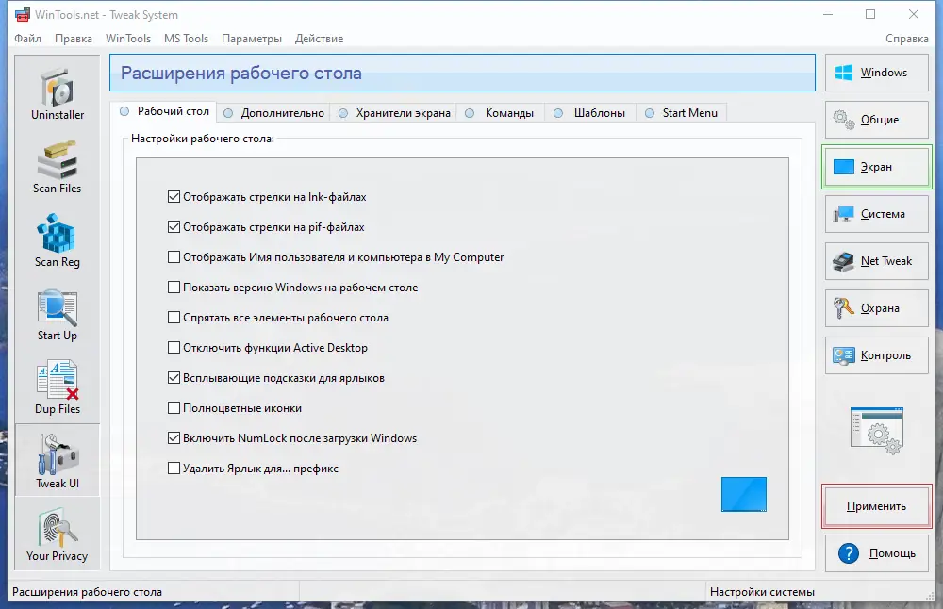Open the Справка menu
Viewport: 943px width, 609px height.
tap(907, 39)
